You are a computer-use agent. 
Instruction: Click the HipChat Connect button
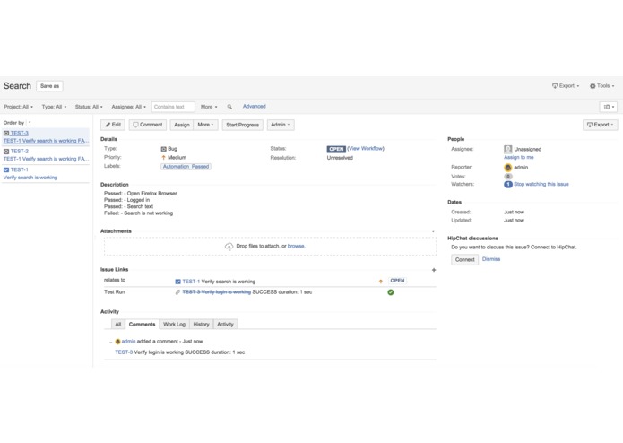(x=464, y=260)
